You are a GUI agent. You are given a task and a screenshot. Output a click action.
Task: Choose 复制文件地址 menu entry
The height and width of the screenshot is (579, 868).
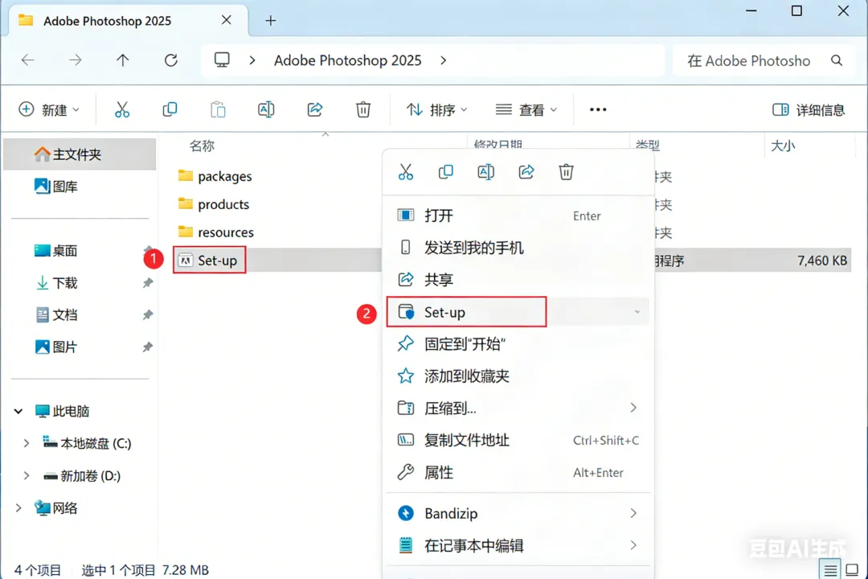point(518,441)
